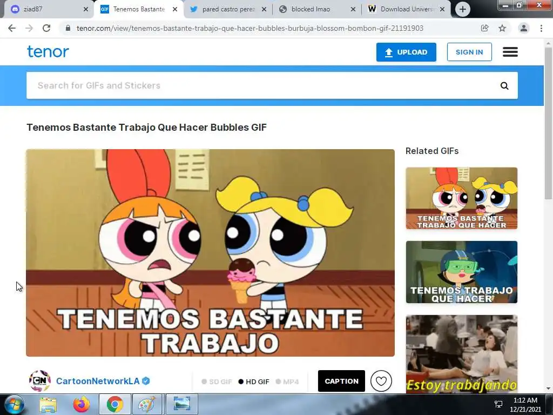Image resolution: width=553 pixels, height=415 pixels.
Task: Open the Chrome profile avatar
Action: (x=524, y=28)
